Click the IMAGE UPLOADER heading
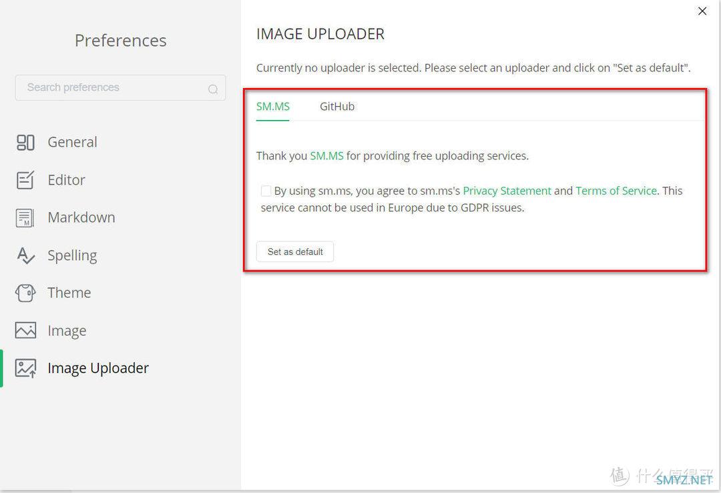 point(320,34)
